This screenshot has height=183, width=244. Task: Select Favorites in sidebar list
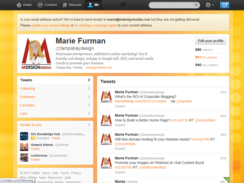pos(55,105)
